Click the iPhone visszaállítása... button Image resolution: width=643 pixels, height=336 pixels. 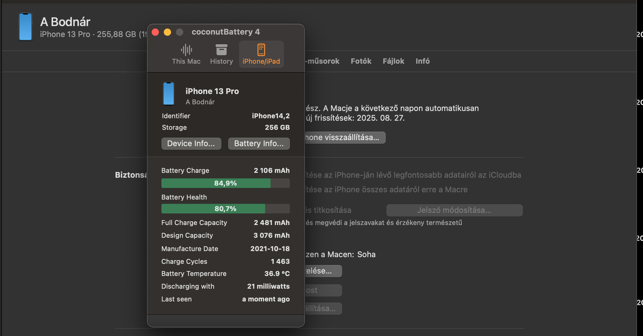point(345,137)
